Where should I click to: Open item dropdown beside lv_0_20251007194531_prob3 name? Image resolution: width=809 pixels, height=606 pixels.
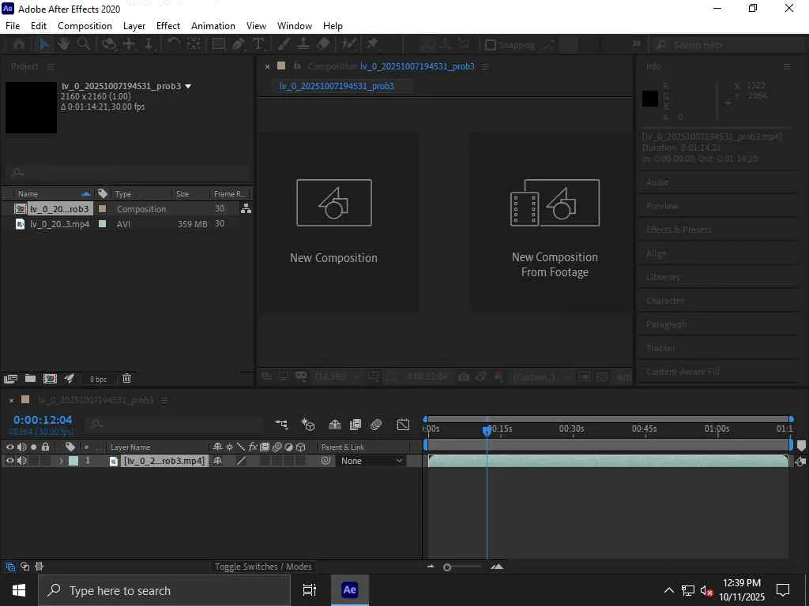click(x=188, y=86)
